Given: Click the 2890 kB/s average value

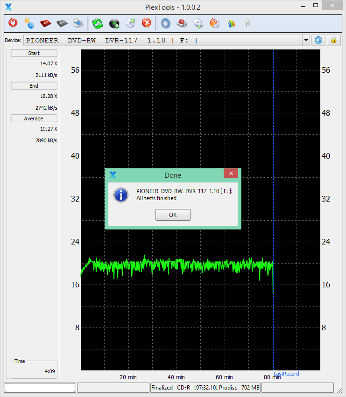Looking at the screenshot, I should (x=46, y=140).
